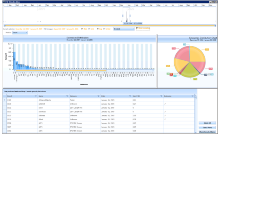The width and height of the screenshot is (269, 211).
Task: Click the table scrollbar up arrow
Action: click(x=196, y=95)
